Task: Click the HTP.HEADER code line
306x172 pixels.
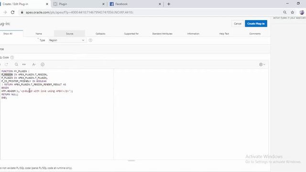Action: click(x=37, y=91)
